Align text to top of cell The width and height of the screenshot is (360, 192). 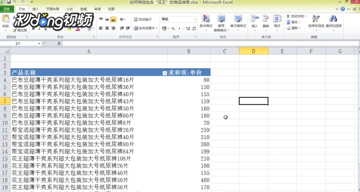[101, 20]
